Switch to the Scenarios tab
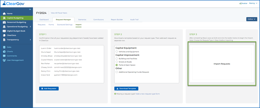Screen dimensions: 260x108 click(x=82, y=20)
